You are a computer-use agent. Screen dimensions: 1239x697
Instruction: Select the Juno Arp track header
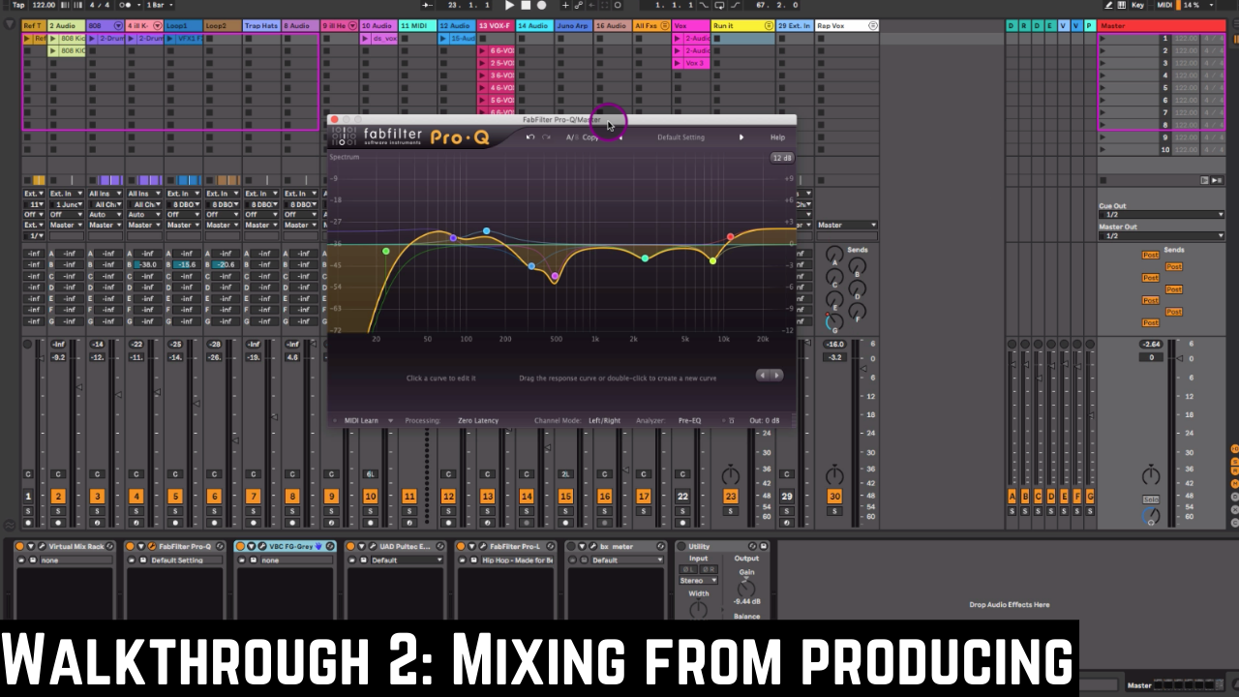coord(573,26)
